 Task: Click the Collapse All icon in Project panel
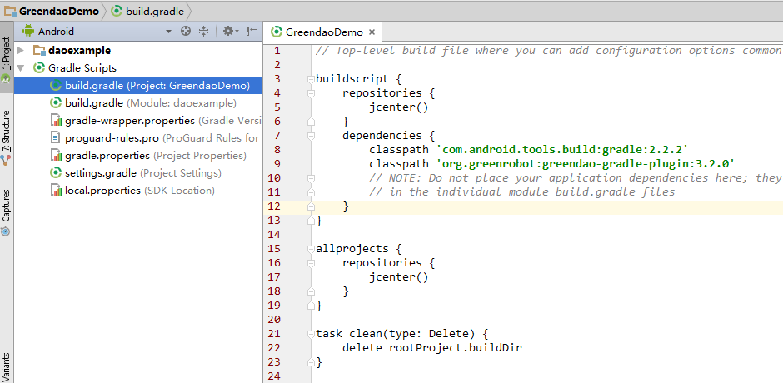pyautogui.click(x=203, y=31)
